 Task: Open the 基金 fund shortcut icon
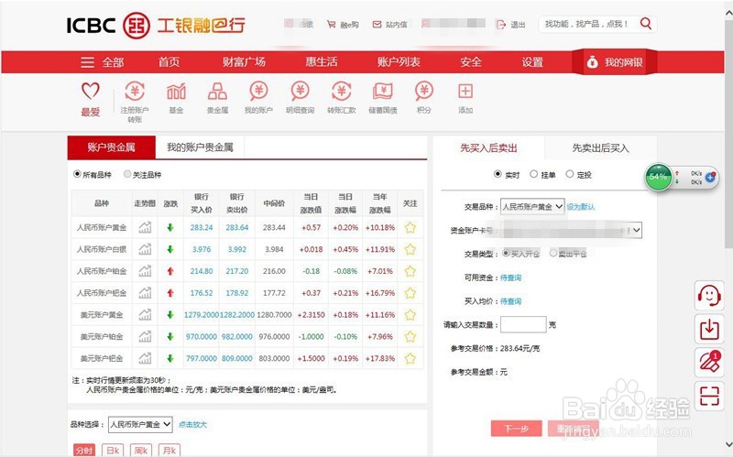point(176,91)
